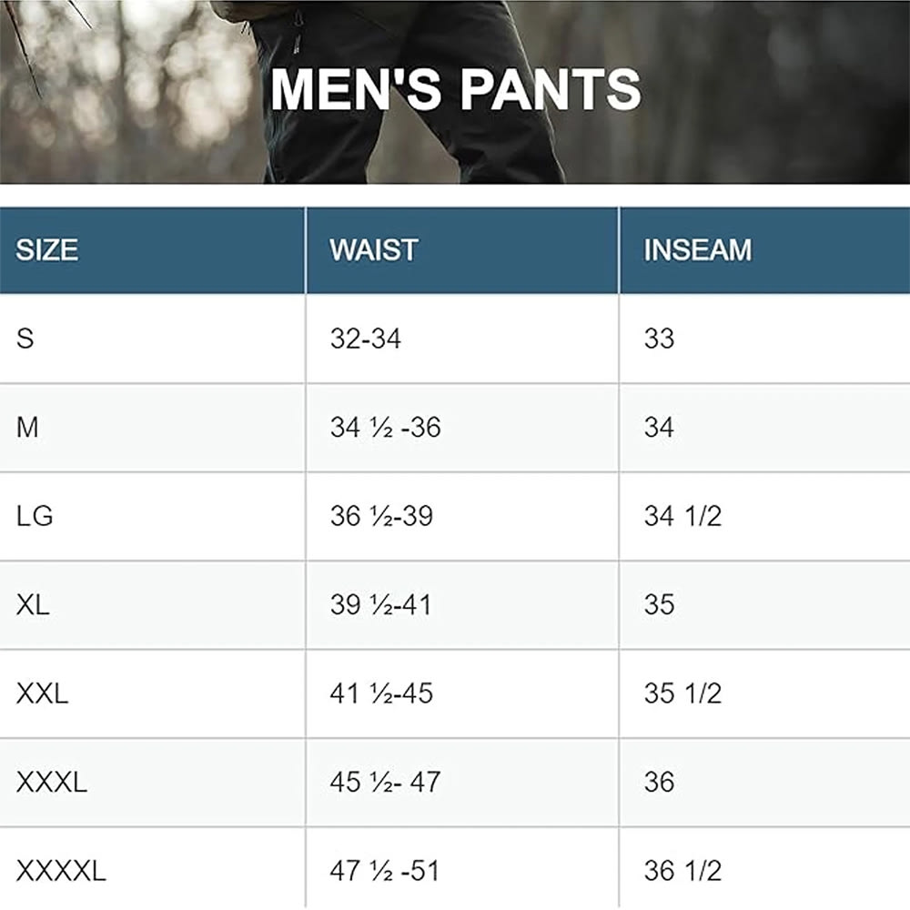Screen dimensions: 910x910
Task: Click the 32-34 waist value
Action: click(x=365, y=339)
